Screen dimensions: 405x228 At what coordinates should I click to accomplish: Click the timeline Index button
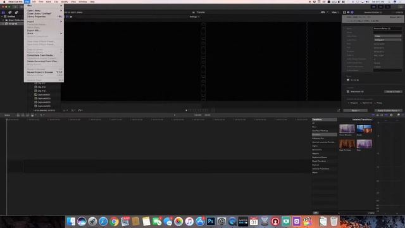coord(7,115)
